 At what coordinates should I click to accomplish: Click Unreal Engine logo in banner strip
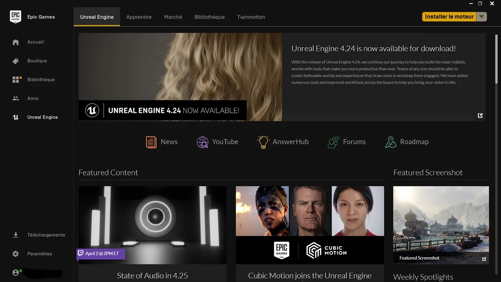tap(92, 110)
